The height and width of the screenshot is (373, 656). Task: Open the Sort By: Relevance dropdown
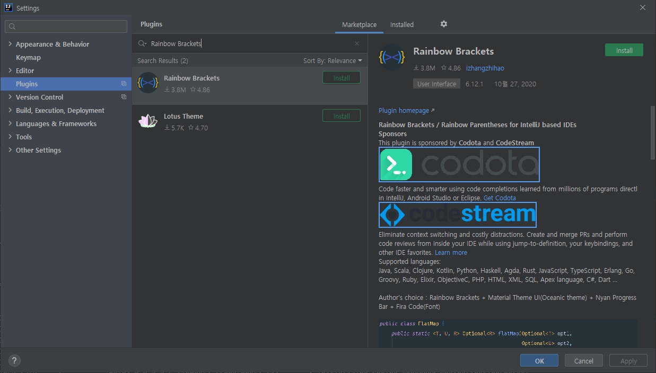coord(333,60)
